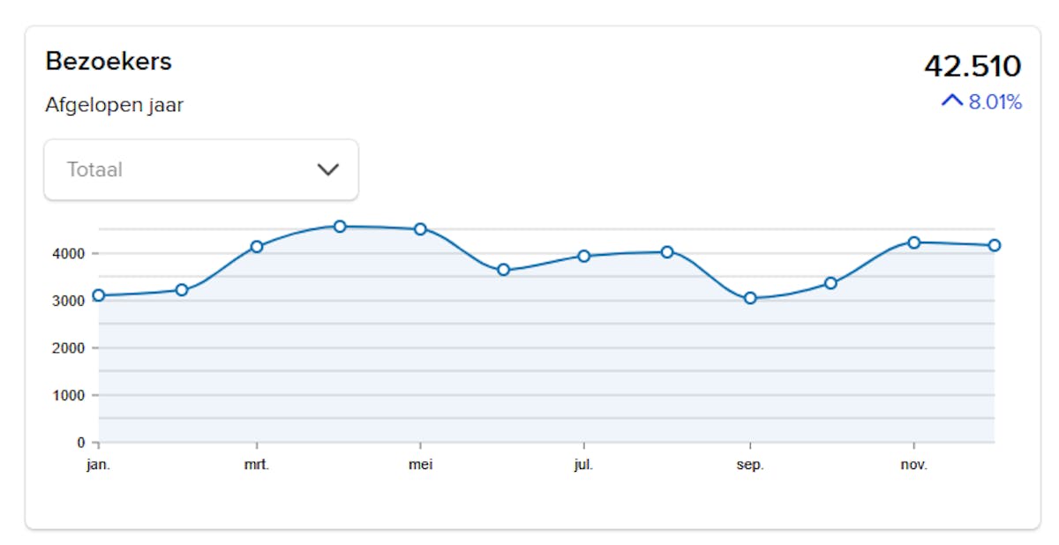
Task: Click the Bezoekers card title
Action: 109,62
